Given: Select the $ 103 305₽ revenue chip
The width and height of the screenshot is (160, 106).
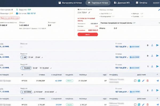Looking at the screenshot, I should (x=26, y=92).
